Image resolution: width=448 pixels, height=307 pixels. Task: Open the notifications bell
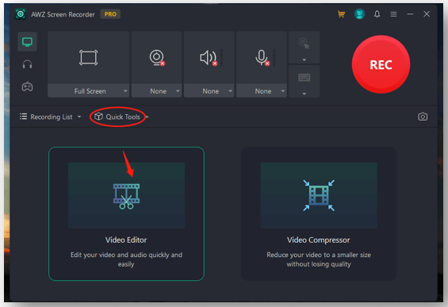pyautogui.click(x=377, y=14)
